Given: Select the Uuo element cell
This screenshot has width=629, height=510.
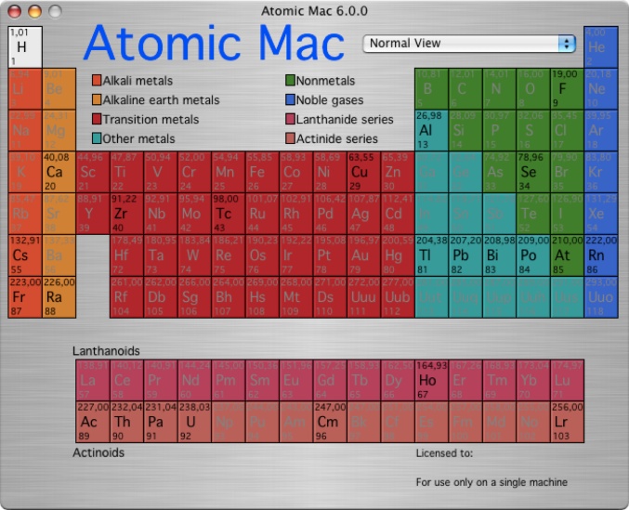Looking at the screenshot, I should [600, 297].
